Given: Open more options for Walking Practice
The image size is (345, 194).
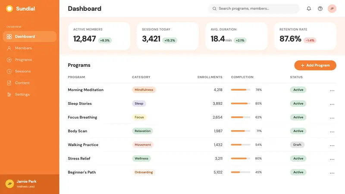Looking at the screenshot, I should (332, 145).
